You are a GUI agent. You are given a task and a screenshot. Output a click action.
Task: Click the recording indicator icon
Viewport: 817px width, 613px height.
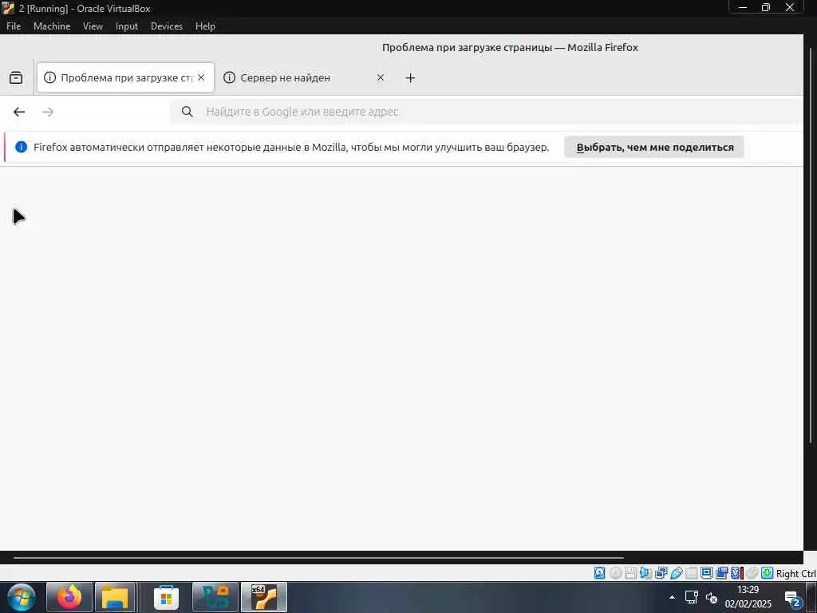pyautogui.click(x=721, y=573)
